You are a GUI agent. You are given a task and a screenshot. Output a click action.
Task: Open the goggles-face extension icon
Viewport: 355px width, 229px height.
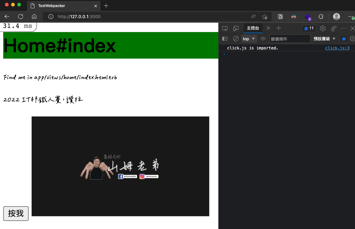(294, 17)
